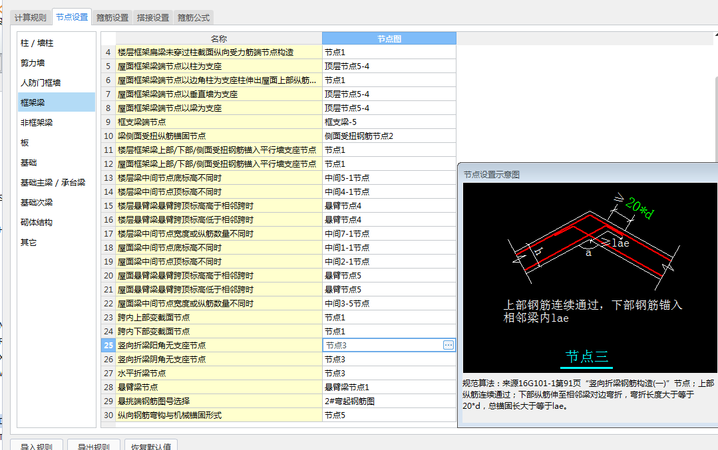Select 节点5 in row 30

point(389,415)
